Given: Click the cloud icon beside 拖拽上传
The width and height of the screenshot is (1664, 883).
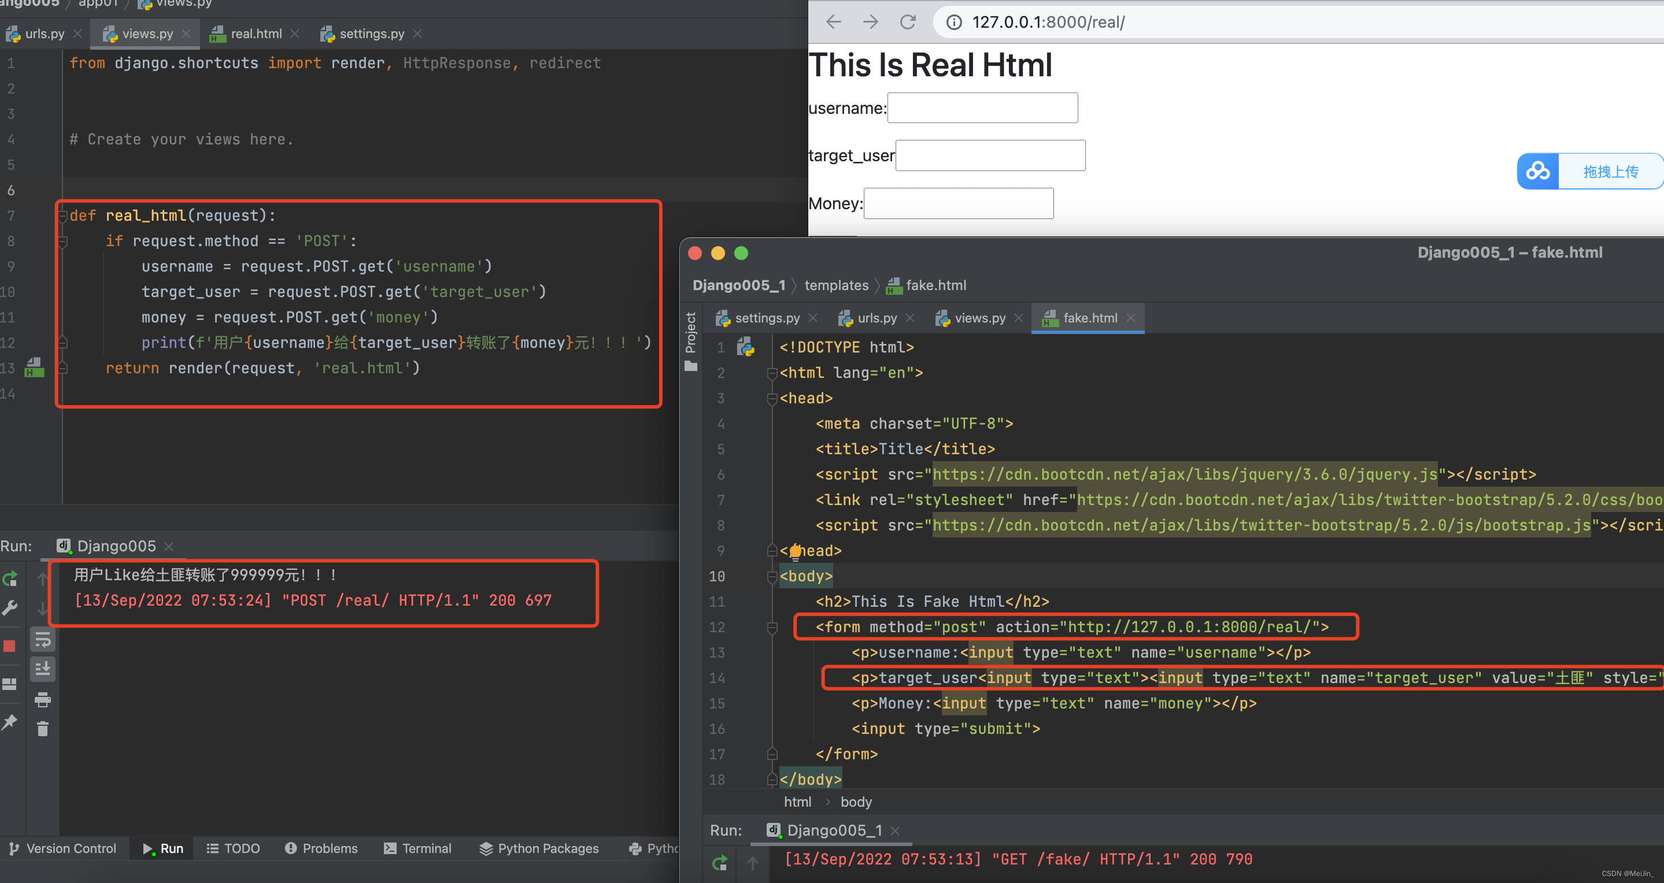Looking at the screenshot, I should click(x=1538, y=171).
